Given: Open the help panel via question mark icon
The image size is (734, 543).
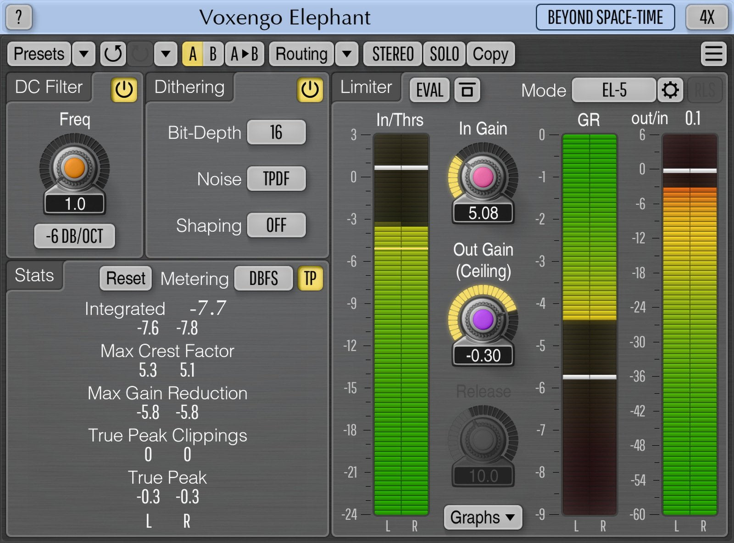Looking at the screenshot, I should coord(18,17).
